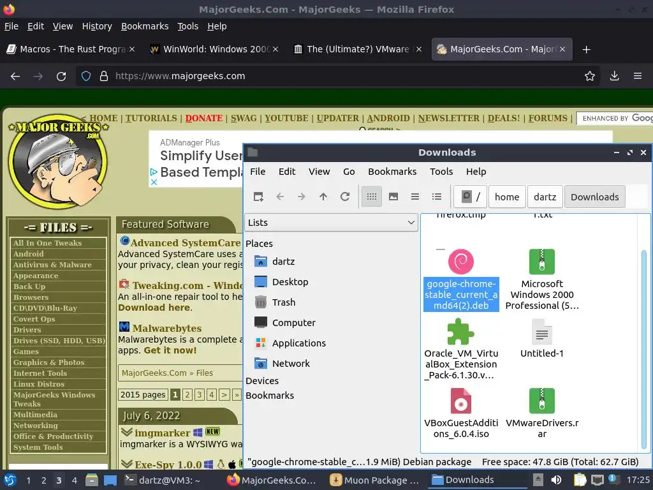Click the panel start menu icon
653x490 pixels.
pos(10,480)
